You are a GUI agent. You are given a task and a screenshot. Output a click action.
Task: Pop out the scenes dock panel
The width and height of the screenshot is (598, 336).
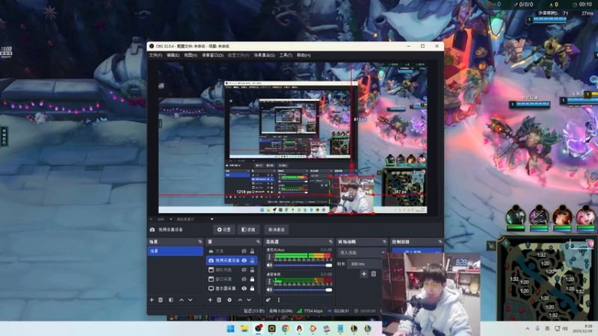(200, 242)
